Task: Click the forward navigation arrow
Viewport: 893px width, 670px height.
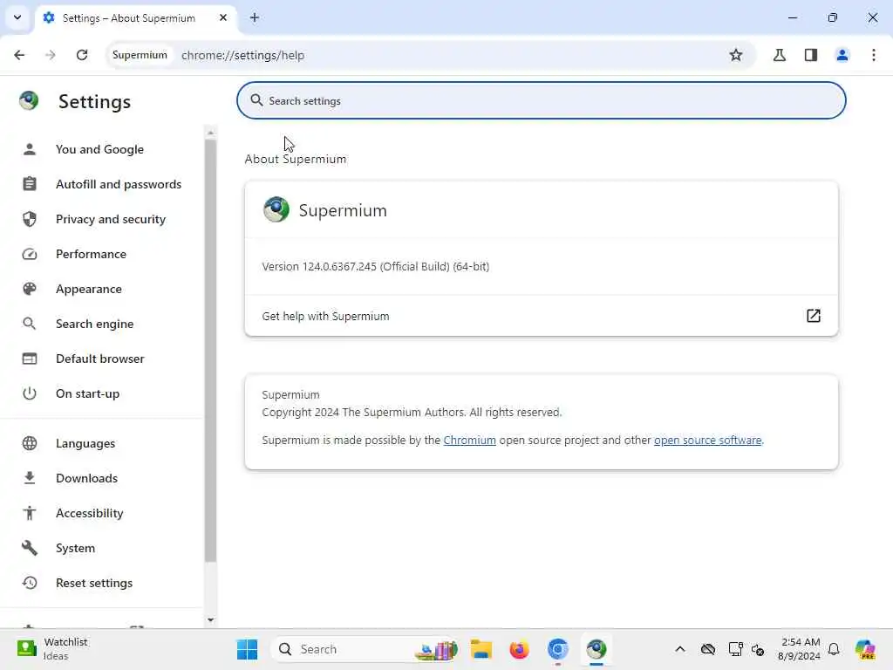Action: point(51,55)
